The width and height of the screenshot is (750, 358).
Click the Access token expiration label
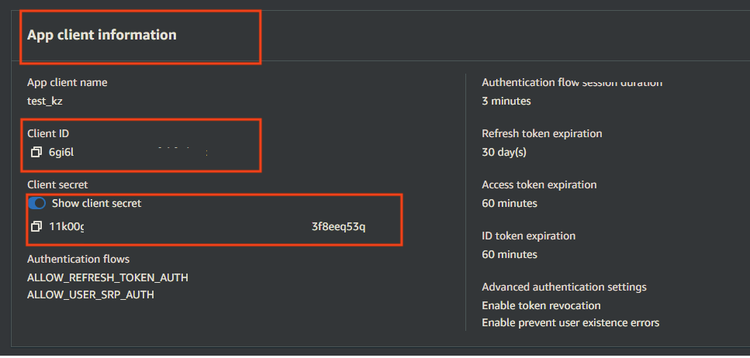540,184
